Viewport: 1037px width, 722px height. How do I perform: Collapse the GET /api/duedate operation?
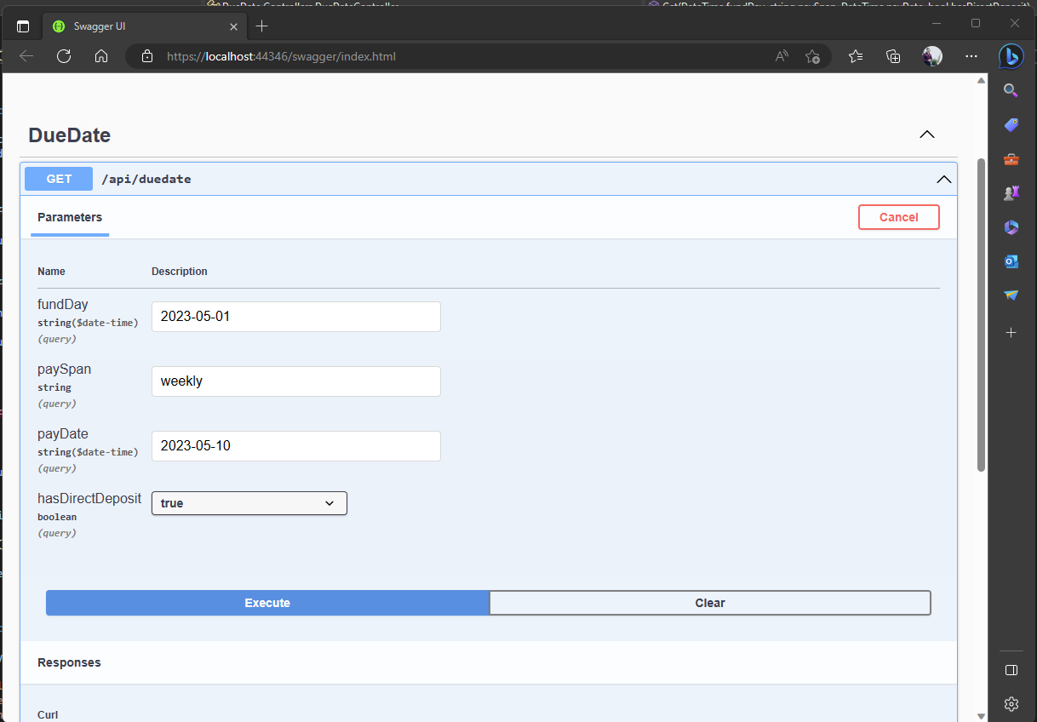coord(943,179)
